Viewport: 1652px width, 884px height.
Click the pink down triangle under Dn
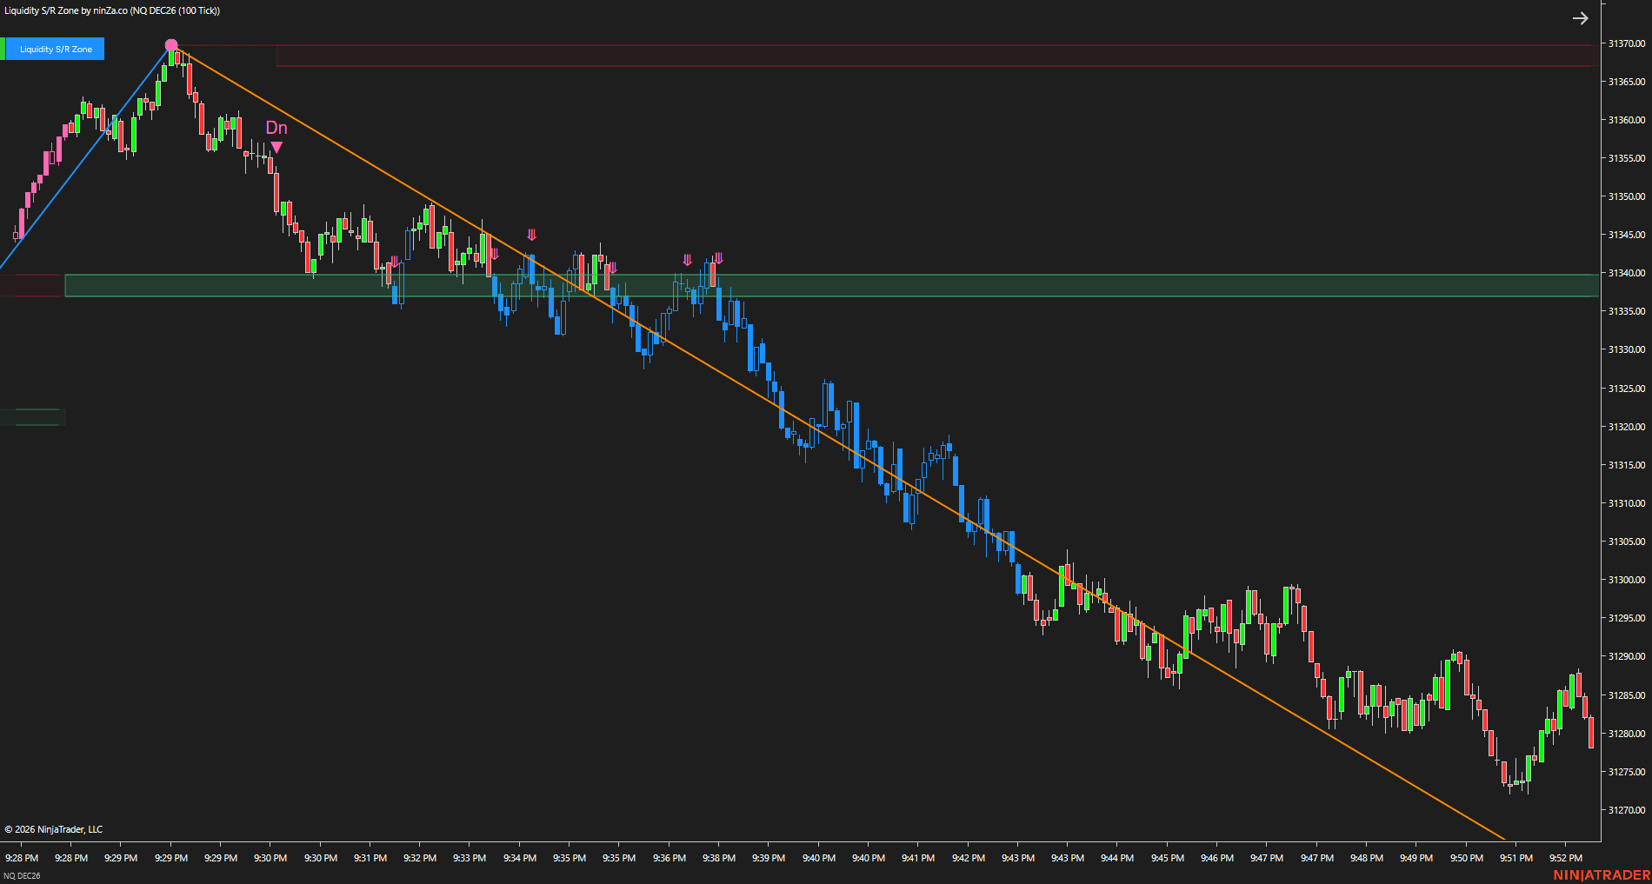276,148
